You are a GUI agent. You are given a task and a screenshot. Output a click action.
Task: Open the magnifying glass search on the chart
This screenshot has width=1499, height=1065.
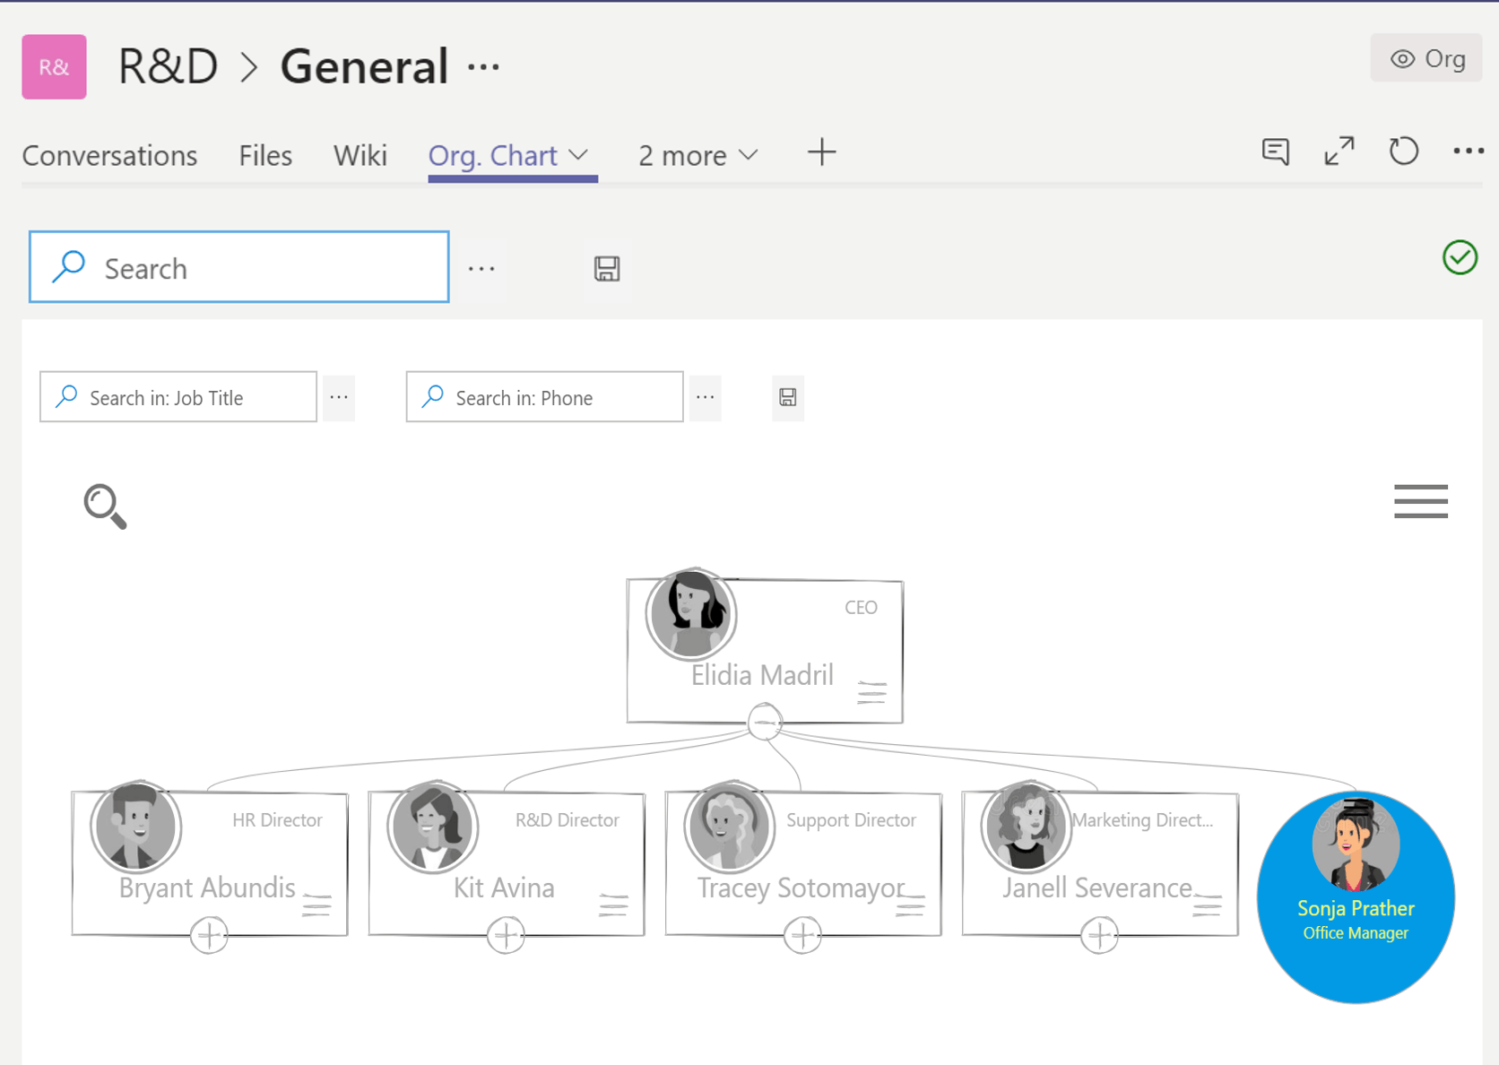(x=105, y=507)
